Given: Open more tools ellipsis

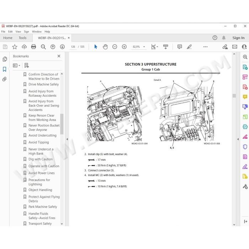Looking at the screenshot, I should coord(205,47).
